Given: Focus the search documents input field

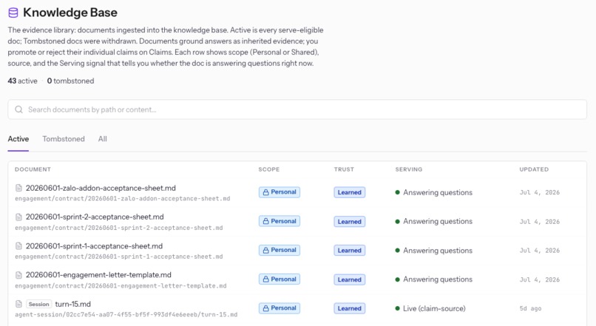Looking at the screenshot, I should tap(297, 109).
